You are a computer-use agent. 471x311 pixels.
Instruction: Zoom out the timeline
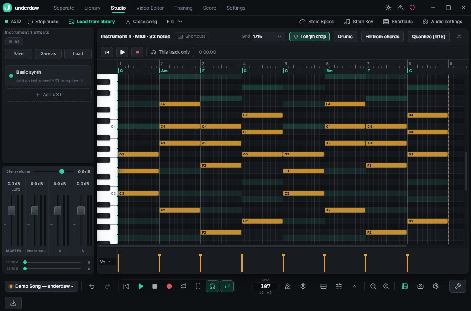pos(373,286)
